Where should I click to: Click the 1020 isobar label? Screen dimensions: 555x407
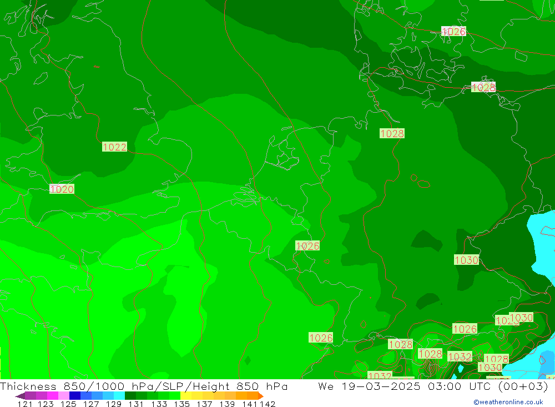pos(62,189)
